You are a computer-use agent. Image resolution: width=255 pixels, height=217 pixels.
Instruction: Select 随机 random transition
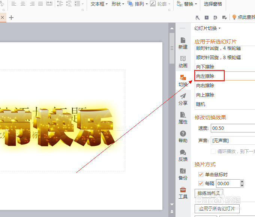click(x=225, y=104)
